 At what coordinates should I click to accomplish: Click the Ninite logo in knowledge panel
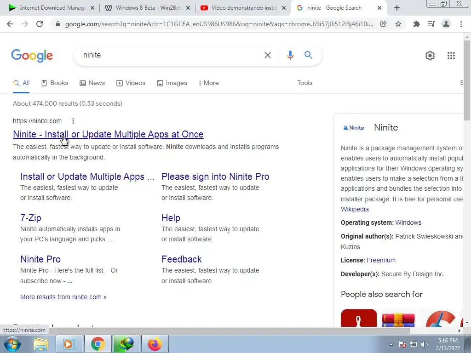pos(354,128)
